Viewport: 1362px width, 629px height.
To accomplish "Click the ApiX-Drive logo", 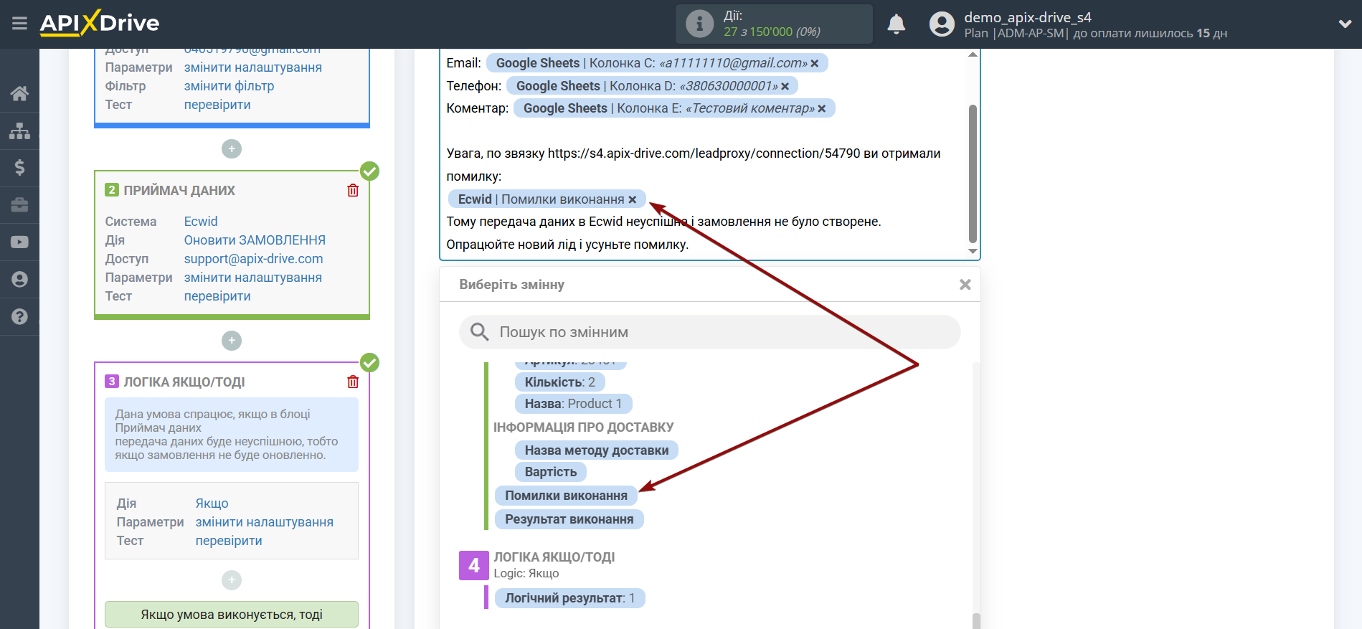I will click(x=100, y=23).
